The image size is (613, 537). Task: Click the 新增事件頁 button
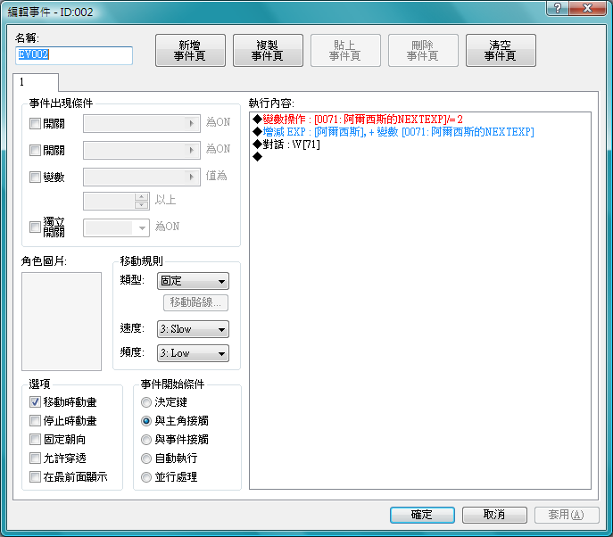point(190,51)
